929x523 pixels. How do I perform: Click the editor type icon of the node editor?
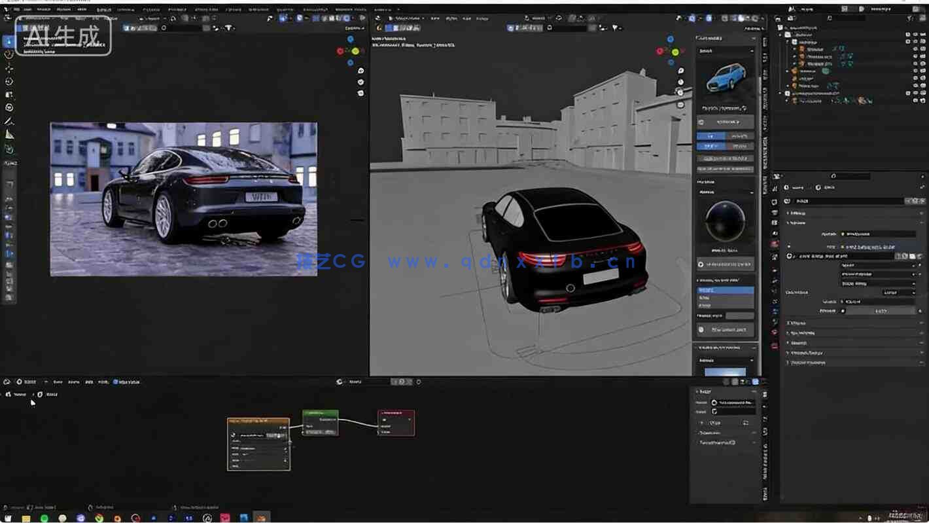pyautogui.click(x=6, y=382)
